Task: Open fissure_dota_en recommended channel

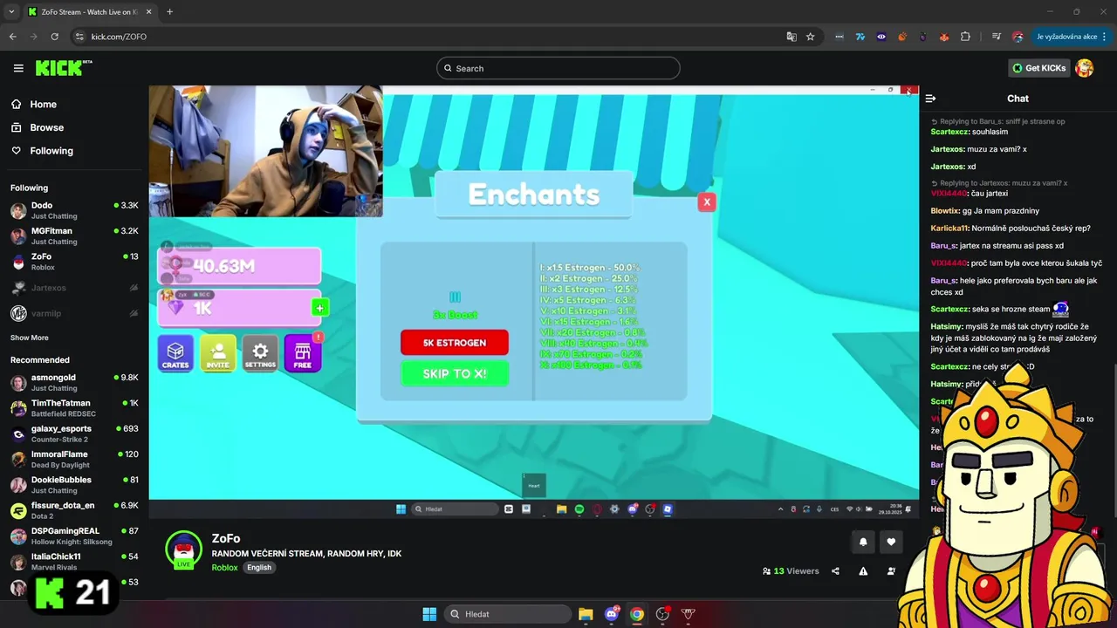Action: coord(74,510)
